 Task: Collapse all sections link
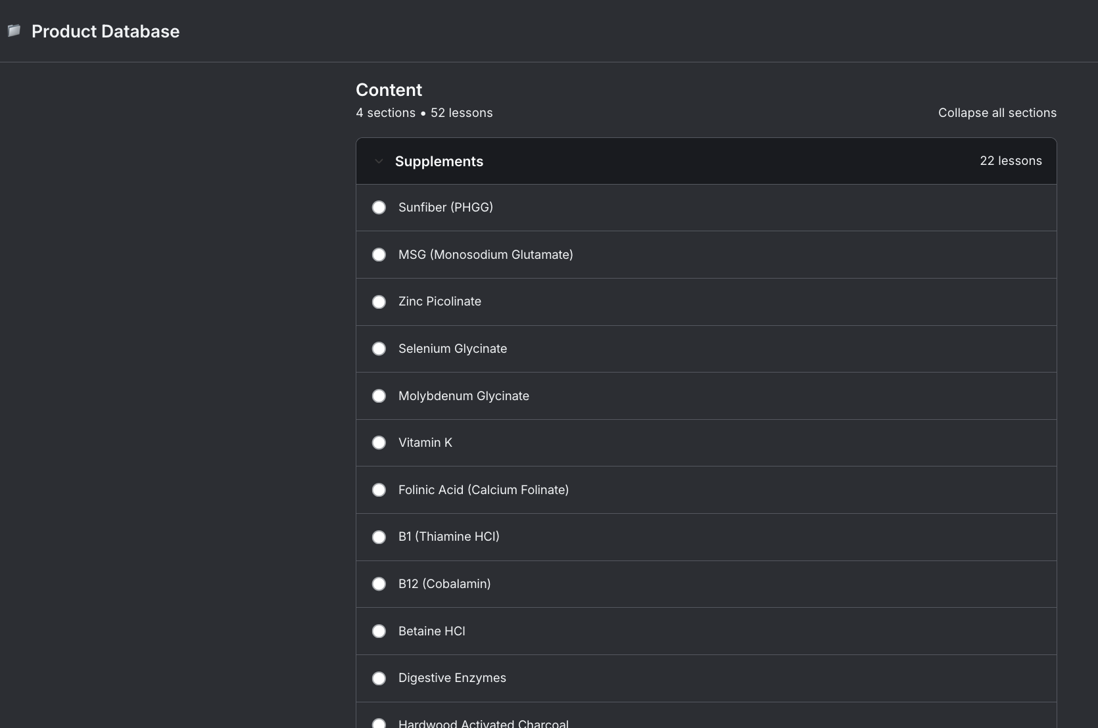click(x=997, y=112)
